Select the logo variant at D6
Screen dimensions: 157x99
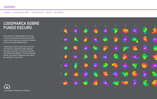(96, 74)
